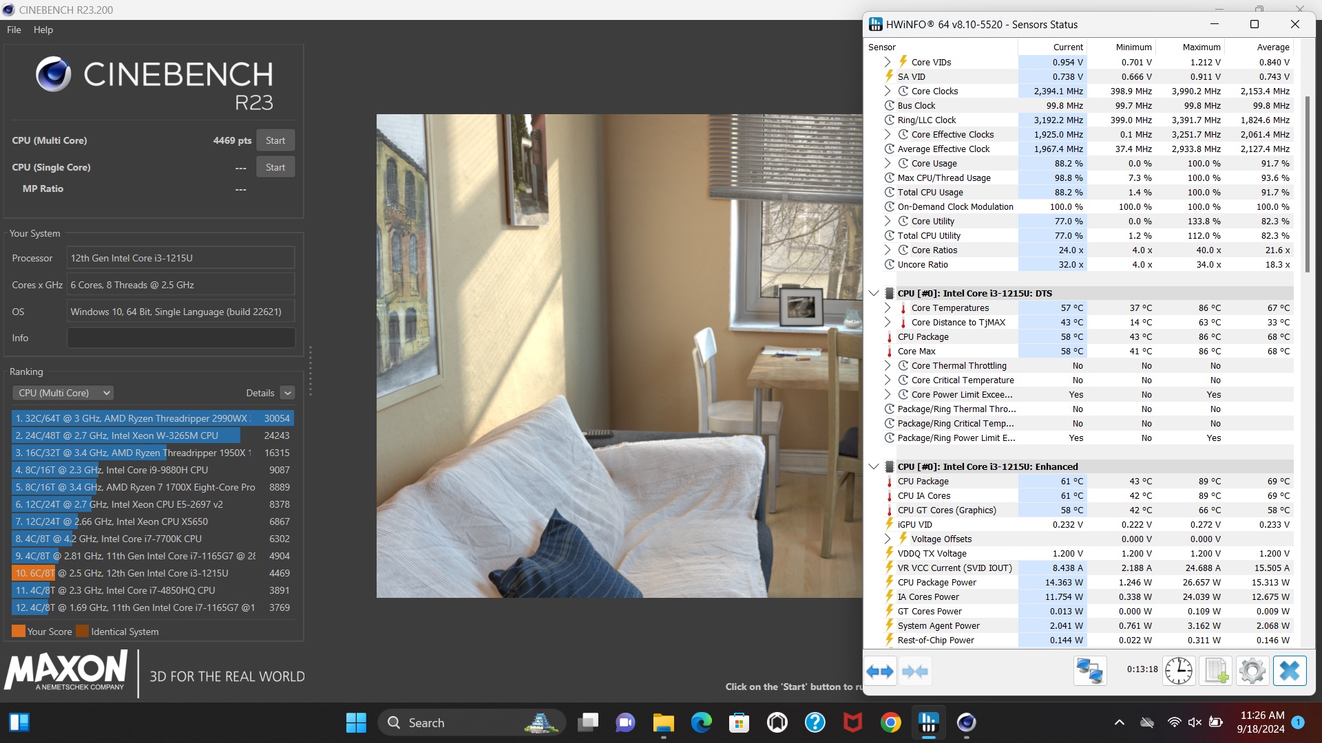Click the start logging sheet icon
This screenshot has width=1322, height=743.
click(x=1215, y=671)
